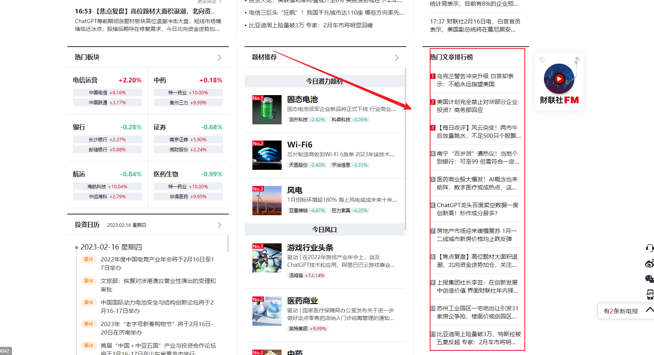Click the headphone customer-service icon
654x355 pixels.
click(x=650, y=248)
